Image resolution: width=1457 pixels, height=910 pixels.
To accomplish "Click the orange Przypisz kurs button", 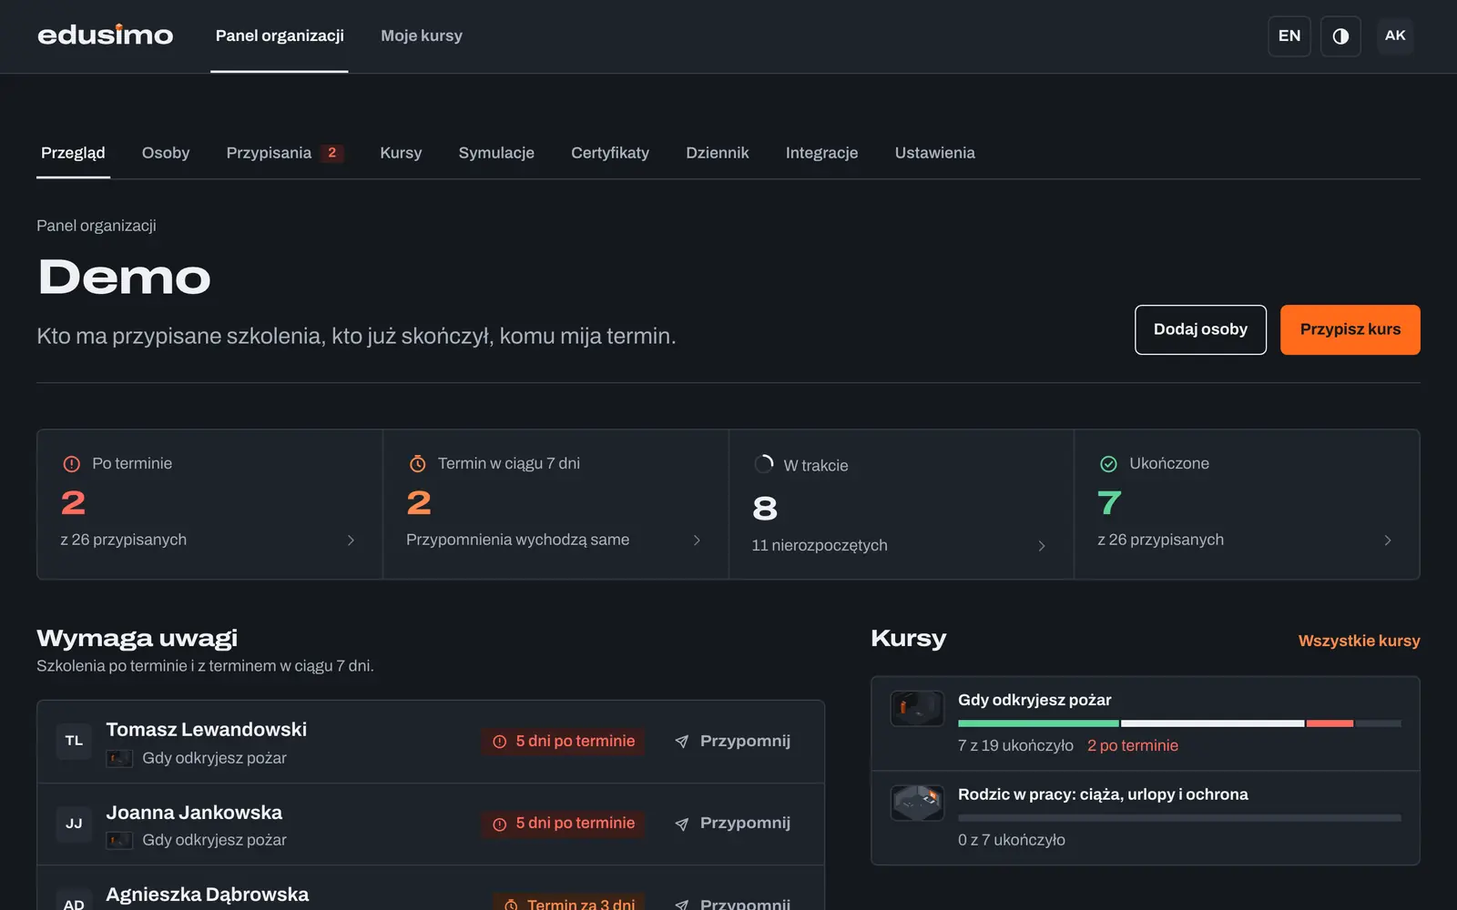I will (x=1350, y=329).
